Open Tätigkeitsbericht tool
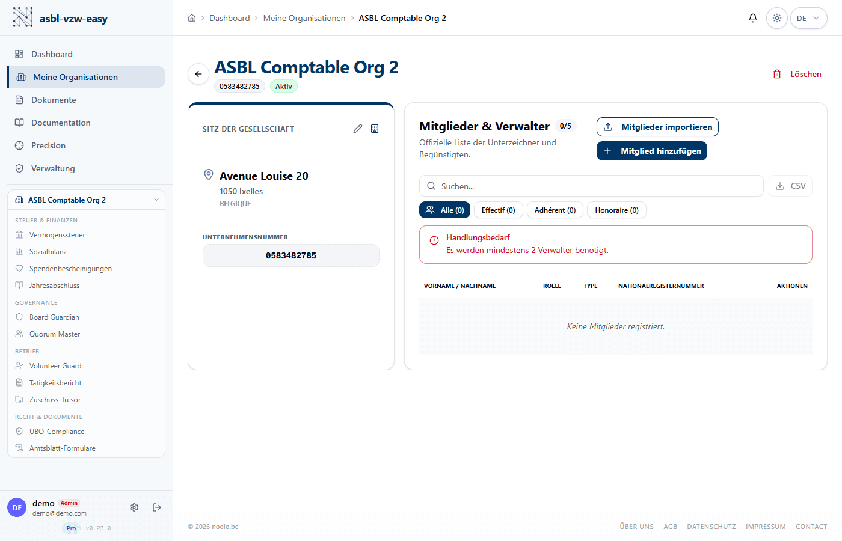Image resolution: width=842 pixels, height=541 pixels. click(x=86, y=383)
